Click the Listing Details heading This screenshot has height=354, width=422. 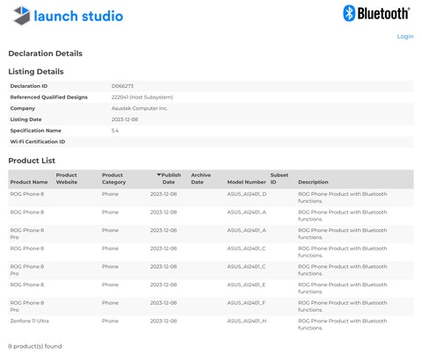36,72
